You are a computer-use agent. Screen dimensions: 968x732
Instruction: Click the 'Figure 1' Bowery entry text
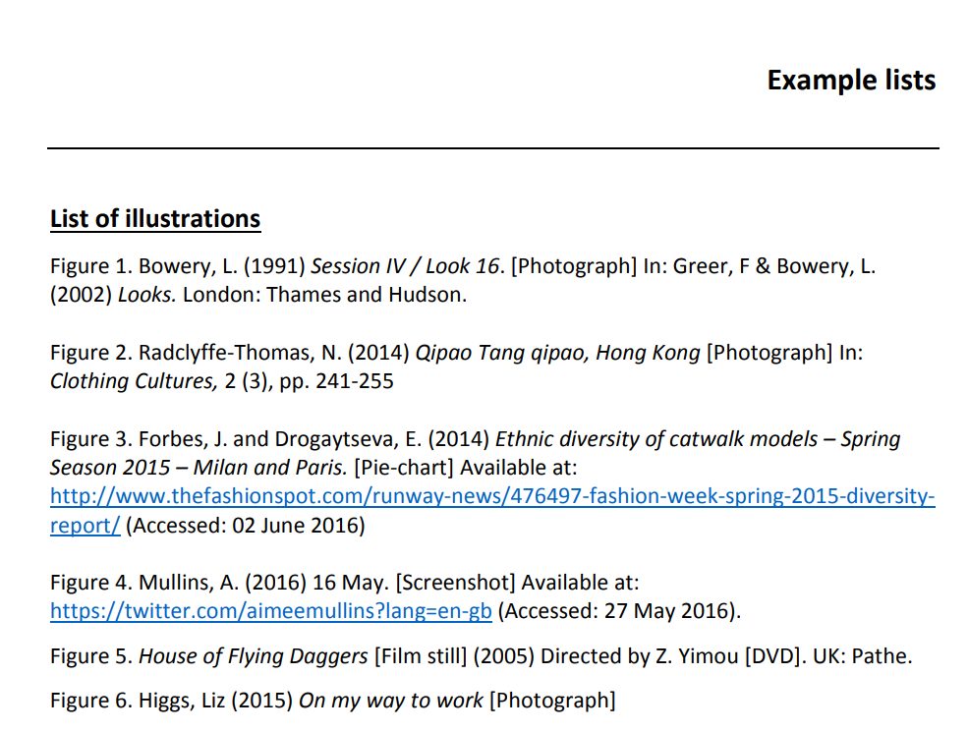click(463, 280)
